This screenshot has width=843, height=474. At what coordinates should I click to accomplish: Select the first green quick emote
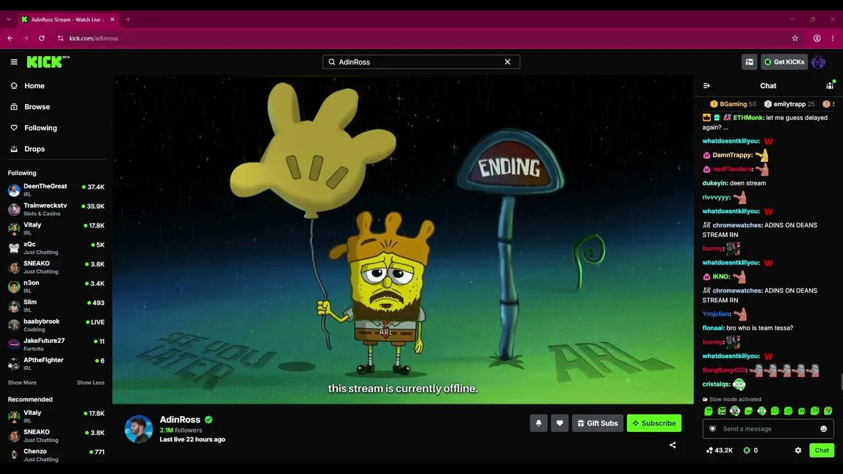[x=709, y=411]
